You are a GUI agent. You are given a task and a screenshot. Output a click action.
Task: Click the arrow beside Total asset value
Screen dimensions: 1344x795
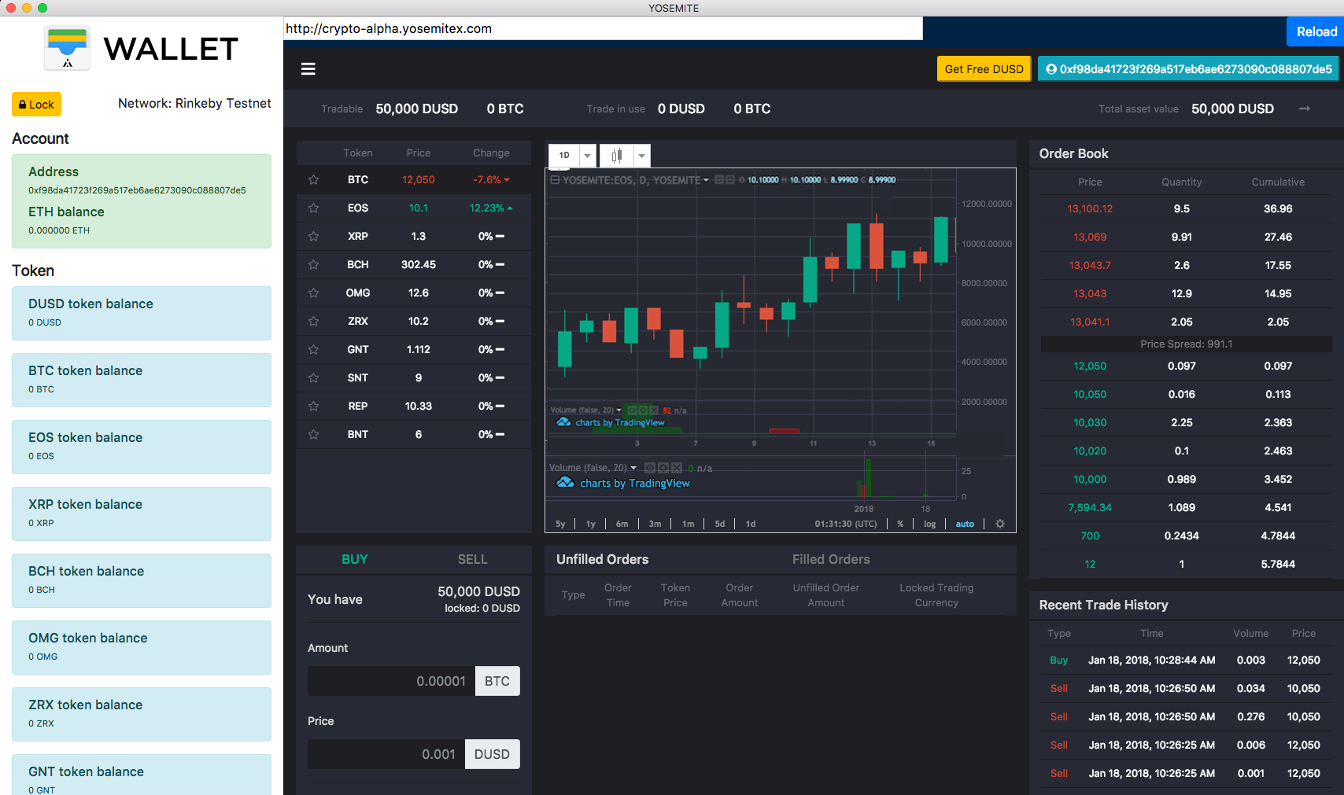pos(1305,109)
